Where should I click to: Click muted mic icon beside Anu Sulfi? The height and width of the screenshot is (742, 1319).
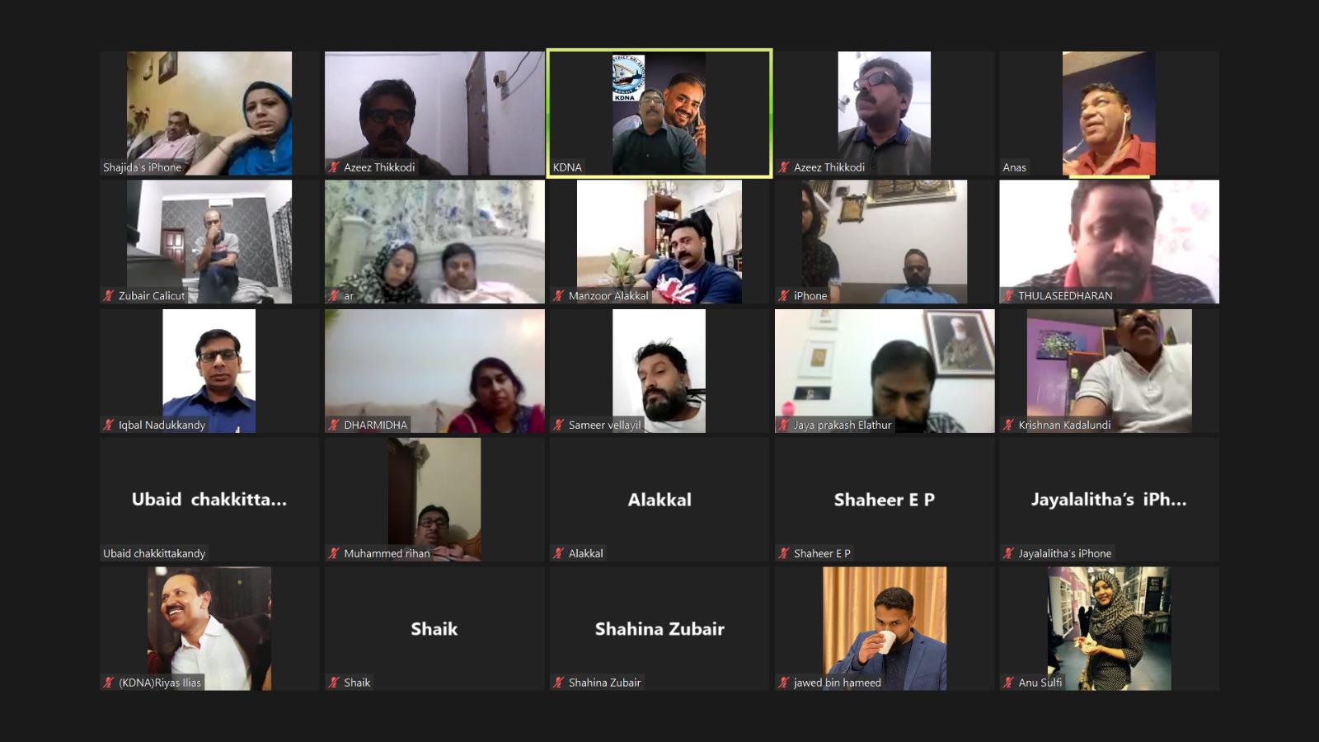1007,683
